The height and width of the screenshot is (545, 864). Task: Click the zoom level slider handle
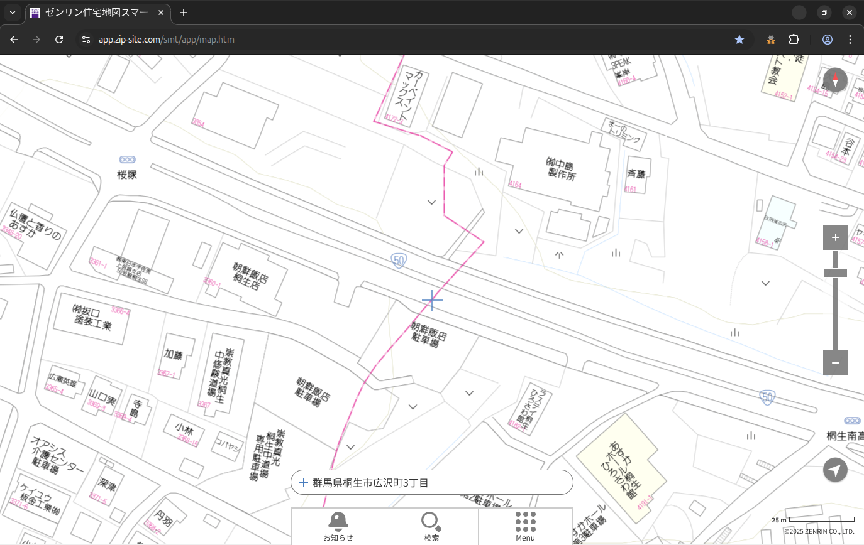click(x=835, y=273)
